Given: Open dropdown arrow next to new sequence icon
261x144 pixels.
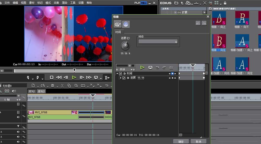Looking at the screenshot, I should pos(38,87).
